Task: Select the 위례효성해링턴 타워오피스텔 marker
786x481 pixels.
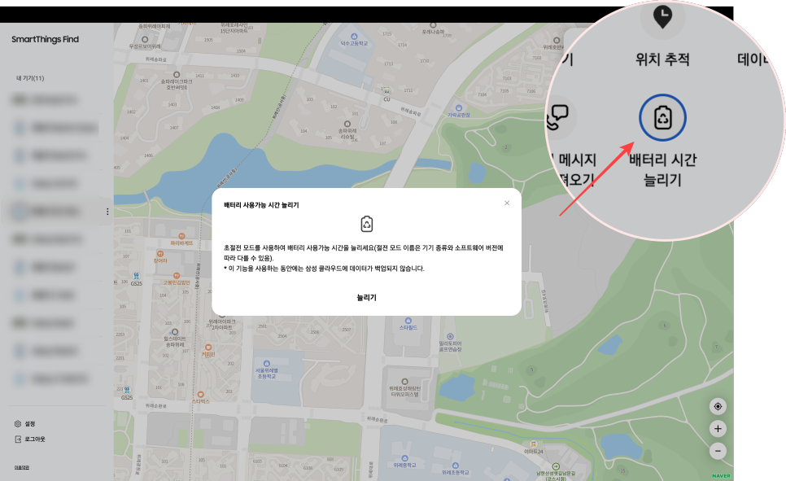Action: (x=404, y=382)
